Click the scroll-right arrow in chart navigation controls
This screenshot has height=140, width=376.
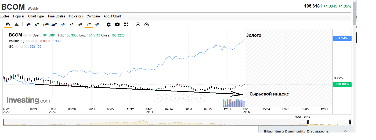click(x=201, y=99)
